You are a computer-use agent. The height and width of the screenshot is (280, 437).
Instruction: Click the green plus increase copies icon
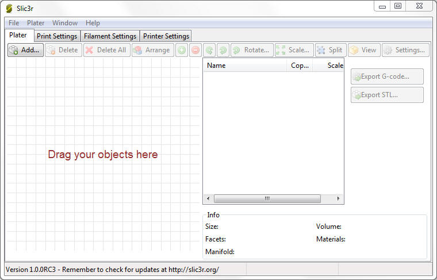pyautogui.click(x=182, y=50)
